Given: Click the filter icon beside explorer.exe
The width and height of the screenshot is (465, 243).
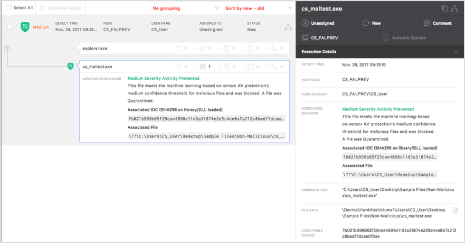Looking at the screenshot, I should pyautogui.click(x=8, y=48).
